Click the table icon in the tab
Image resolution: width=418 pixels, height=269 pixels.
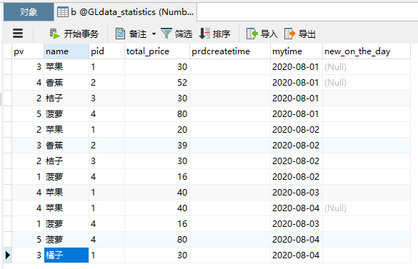(63, 12)
